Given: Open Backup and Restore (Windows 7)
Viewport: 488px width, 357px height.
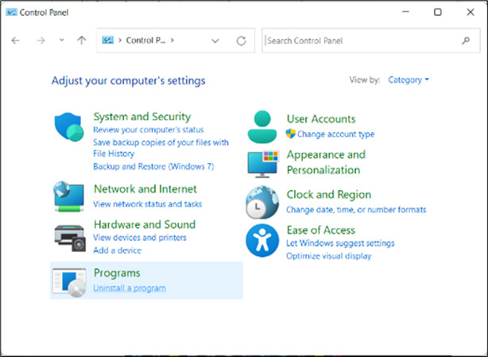Looking at the screenshot, I should click(153, 167).
